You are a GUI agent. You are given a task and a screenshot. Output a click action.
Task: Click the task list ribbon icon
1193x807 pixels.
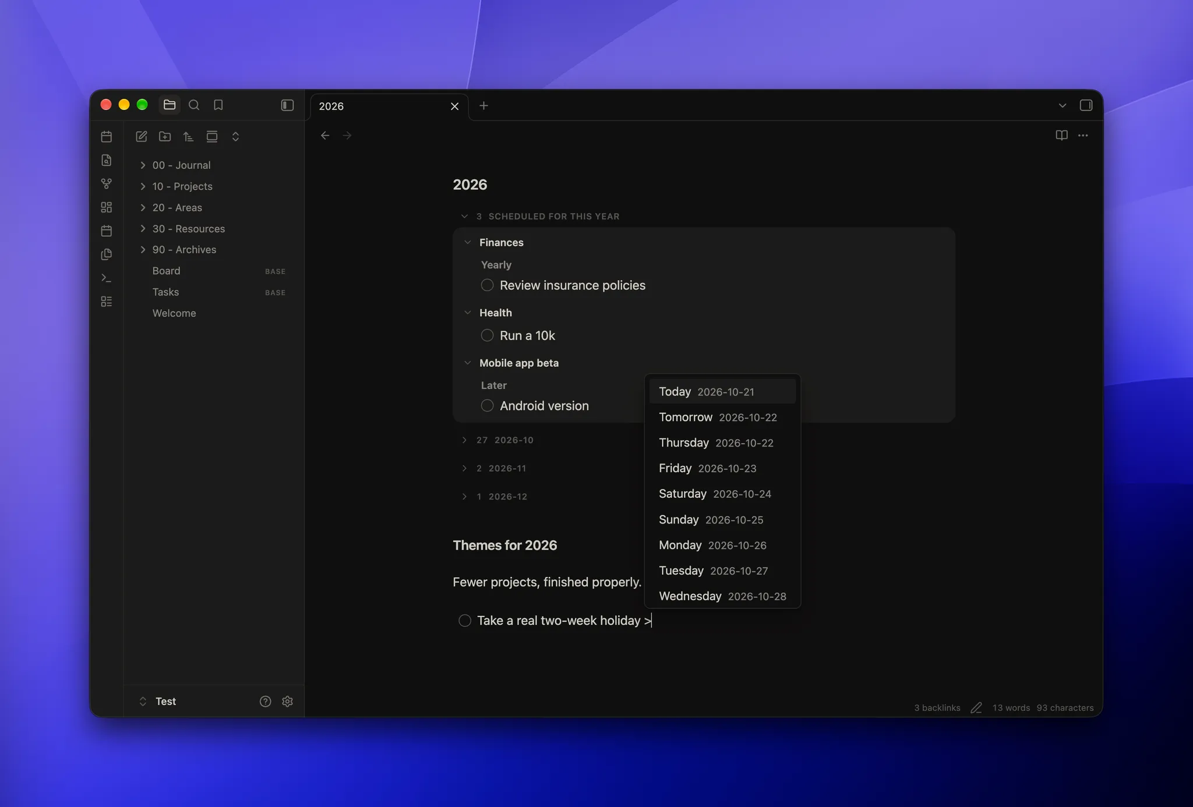coord(106,302)
